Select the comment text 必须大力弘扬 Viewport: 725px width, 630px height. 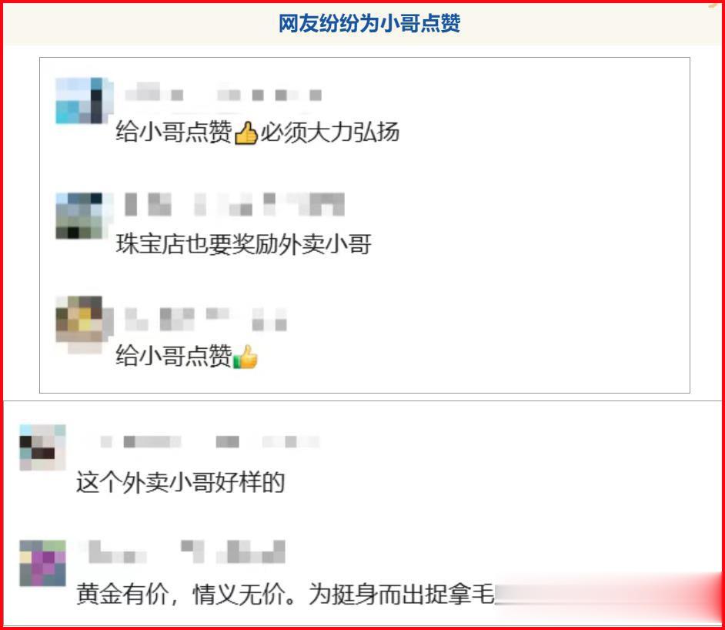coord(329,132)
